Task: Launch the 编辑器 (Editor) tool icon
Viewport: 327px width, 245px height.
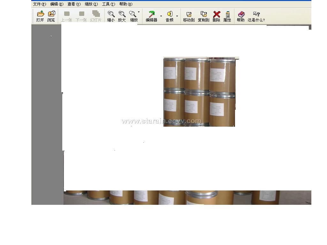Action: click(151, 14)
